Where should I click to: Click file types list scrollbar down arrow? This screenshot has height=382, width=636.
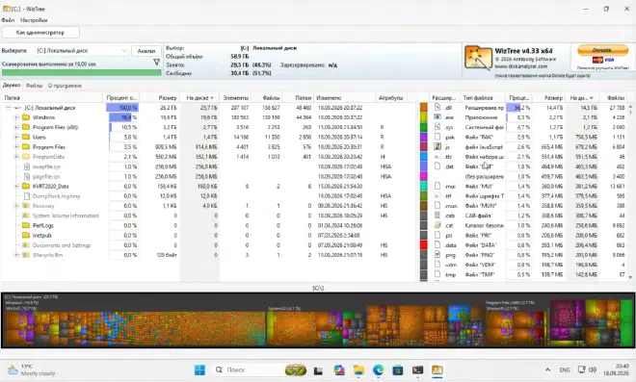(x=630, y=277)
